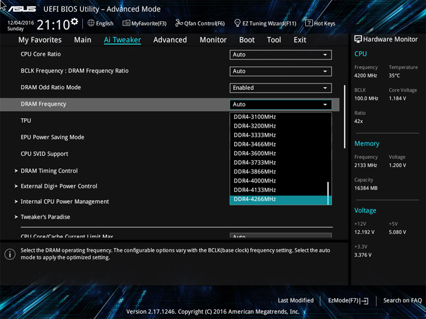Click the gear icon beside the clock
This screenshot has height=319, width=426.
pos(74,22)
